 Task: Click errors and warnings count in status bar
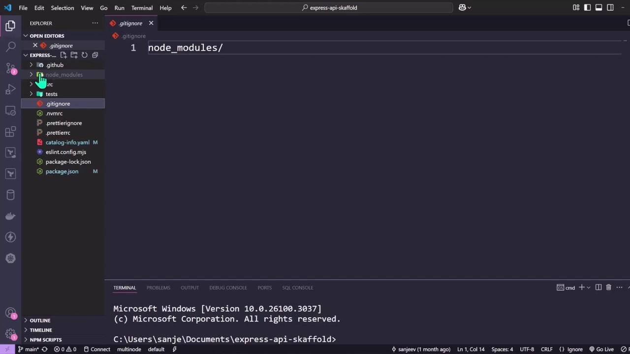65,349
